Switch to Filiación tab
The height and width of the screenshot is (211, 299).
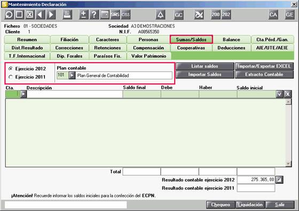point(69,40)
